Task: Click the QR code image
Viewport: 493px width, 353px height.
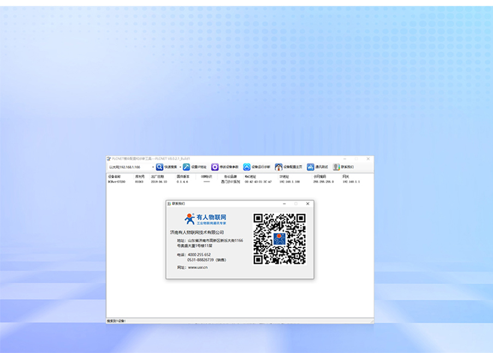Action: point(280,239)
